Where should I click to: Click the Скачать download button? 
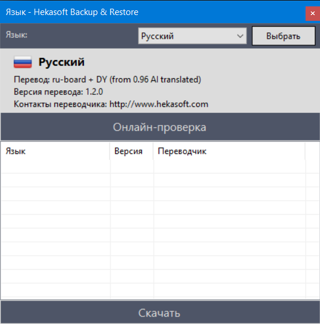tap(160, 312)
